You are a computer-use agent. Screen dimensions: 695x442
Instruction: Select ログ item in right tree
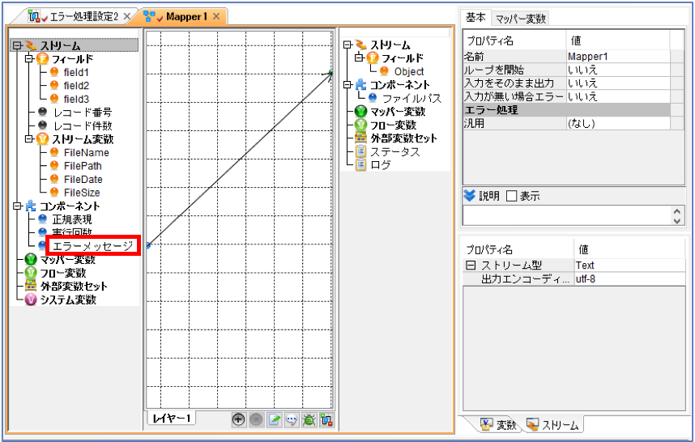coord(380,165)
